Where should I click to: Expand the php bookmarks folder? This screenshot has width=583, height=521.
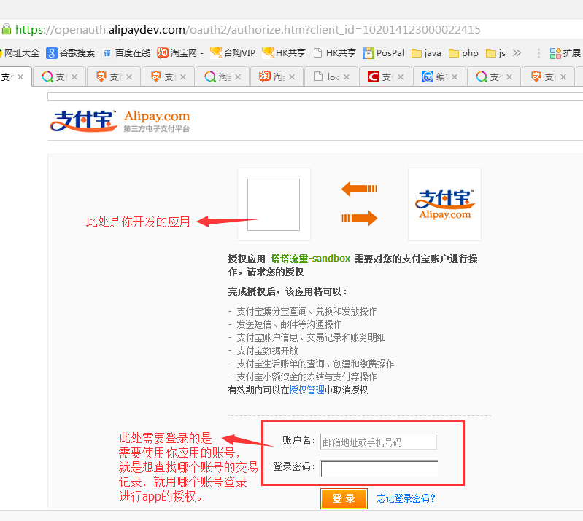[x=463, y=53]
